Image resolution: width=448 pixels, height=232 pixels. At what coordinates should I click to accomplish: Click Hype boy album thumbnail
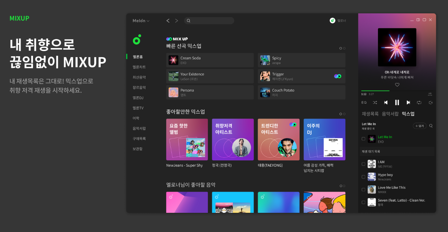[x=372, y=176]
